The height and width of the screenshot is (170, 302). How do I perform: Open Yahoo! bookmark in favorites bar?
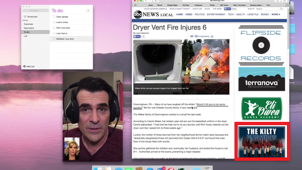(x=159, y=5)
